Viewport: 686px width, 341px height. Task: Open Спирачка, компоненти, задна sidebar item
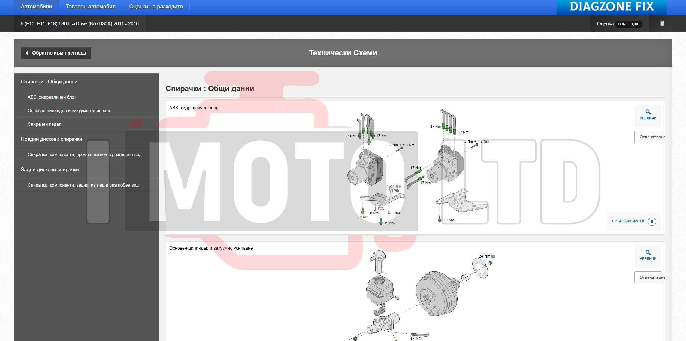[x=86, y=185]
